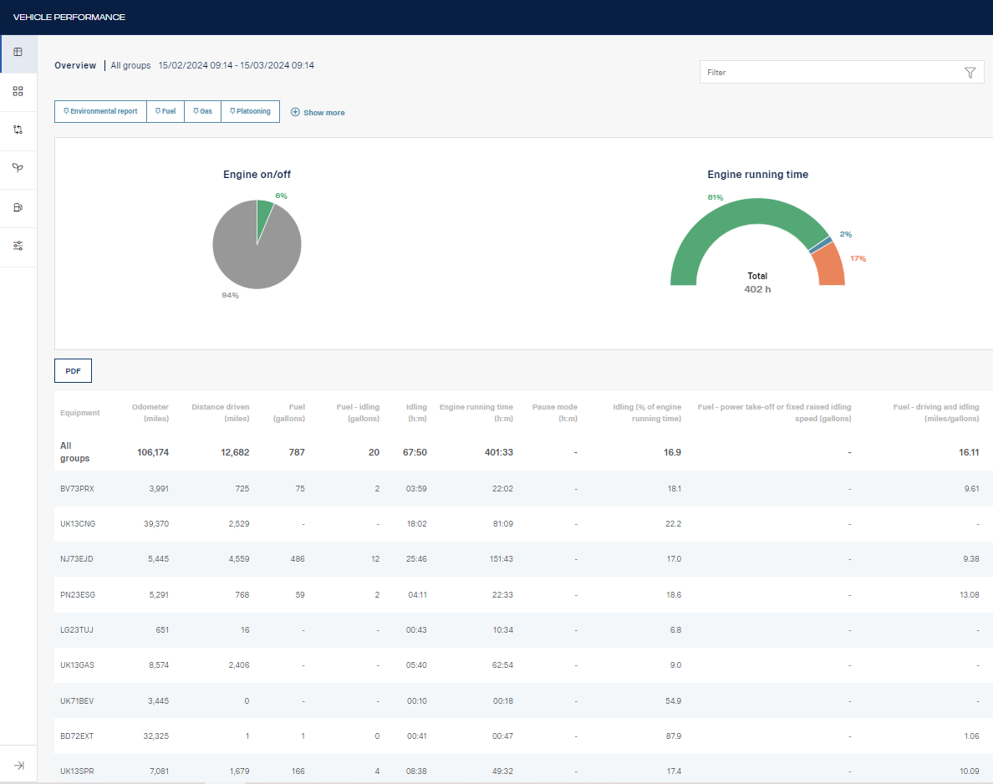Select vehicle row NJ73EJD
This screenshot has height=784, width=993.
coord(523,559)
